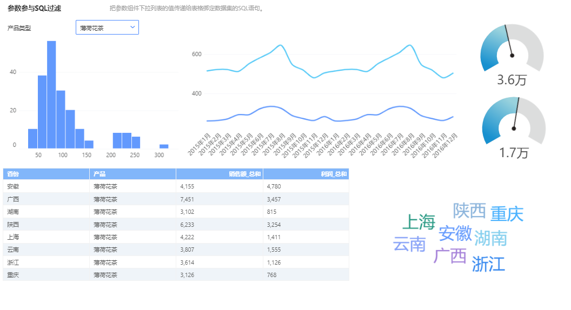The width and height of the screenshot is (571, 310).
Task: Click the 产品 column header
Action: [99, 174]
